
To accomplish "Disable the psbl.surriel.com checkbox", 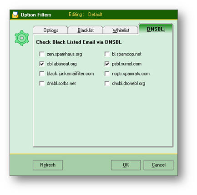I will click(107, 64).
